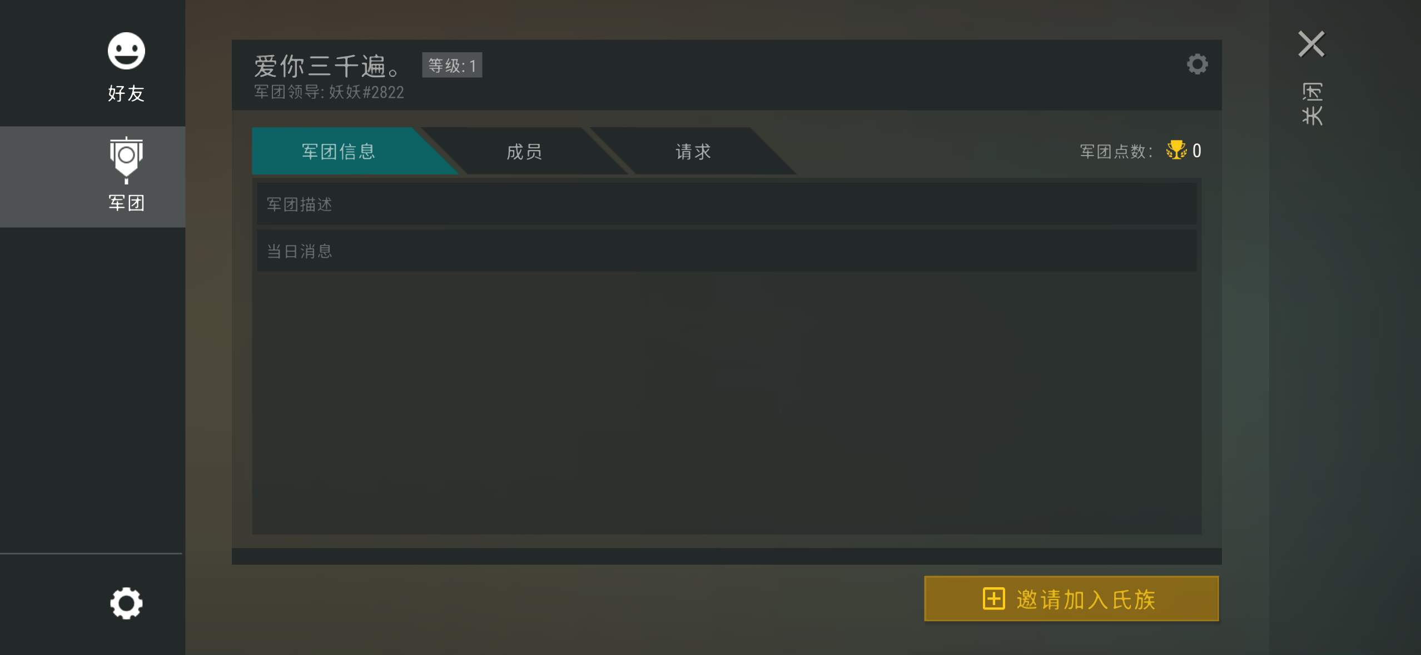Click legion name 爱你三千遍。

point(328,66)
